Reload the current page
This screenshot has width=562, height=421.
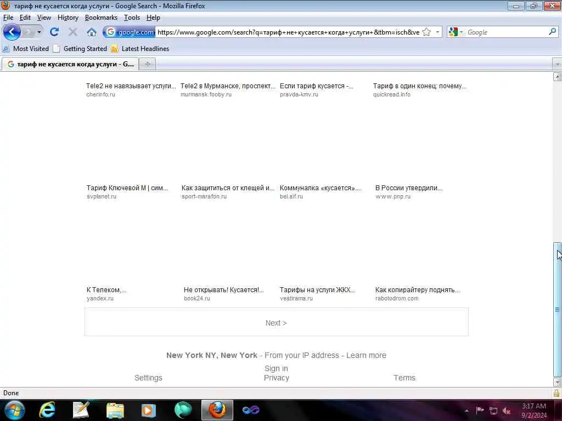coord(54,32)
